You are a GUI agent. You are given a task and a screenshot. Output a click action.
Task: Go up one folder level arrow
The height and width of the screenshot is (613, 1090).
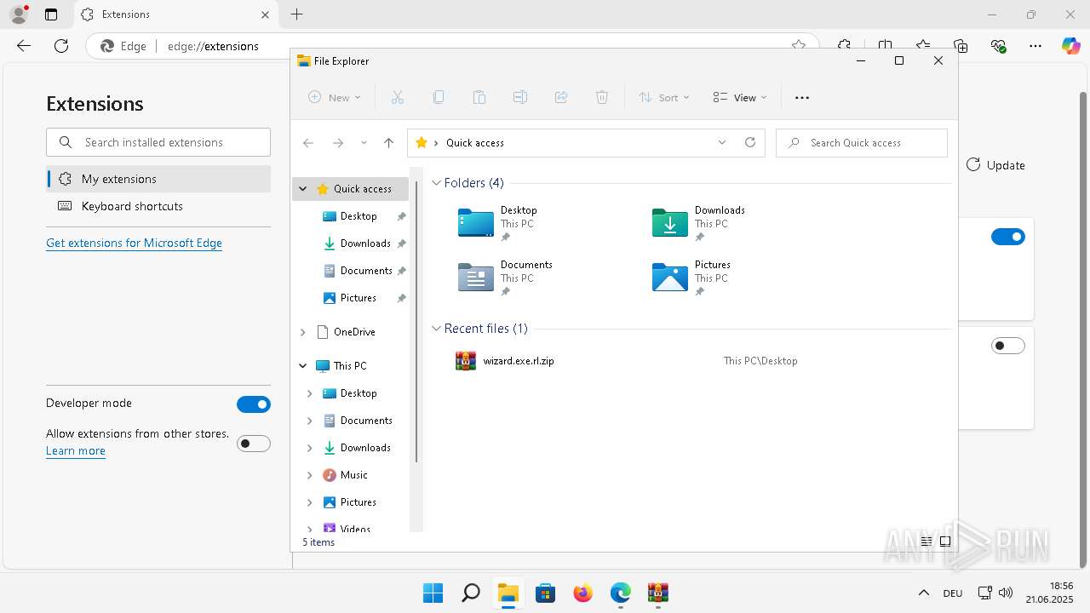click(389, 143)
